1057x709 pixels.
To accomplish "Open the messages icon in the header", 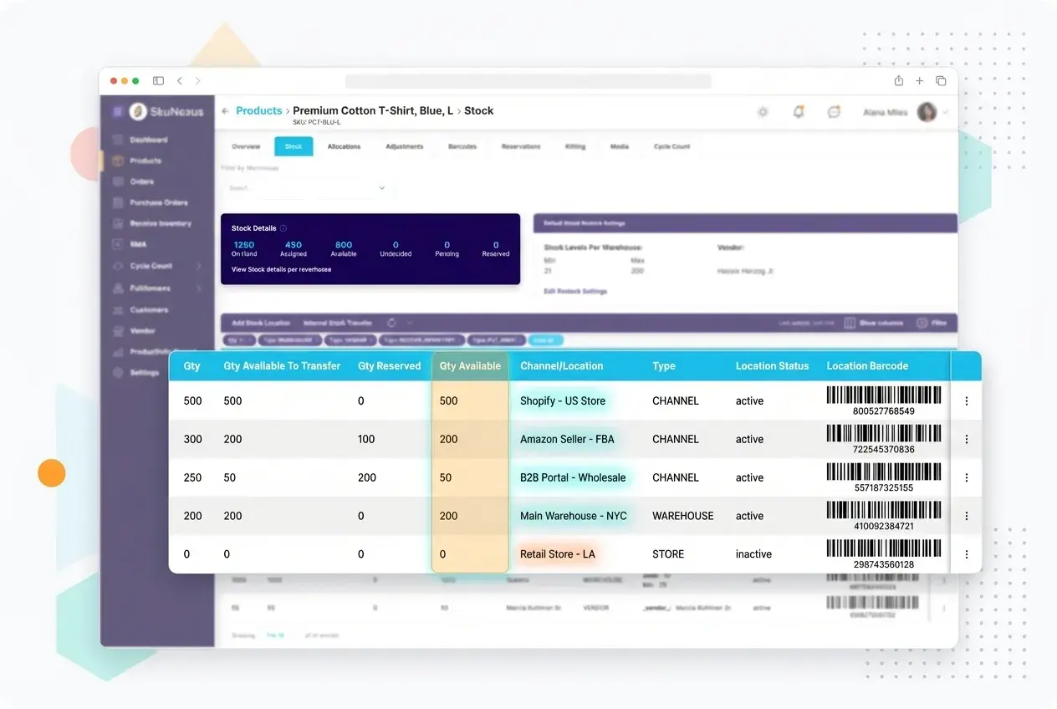I will coord(833,111).
